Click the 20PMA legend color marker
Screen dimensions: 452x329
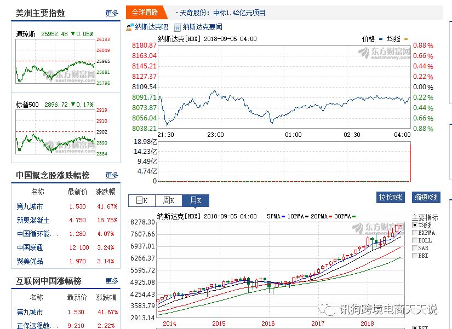(330, 216)
